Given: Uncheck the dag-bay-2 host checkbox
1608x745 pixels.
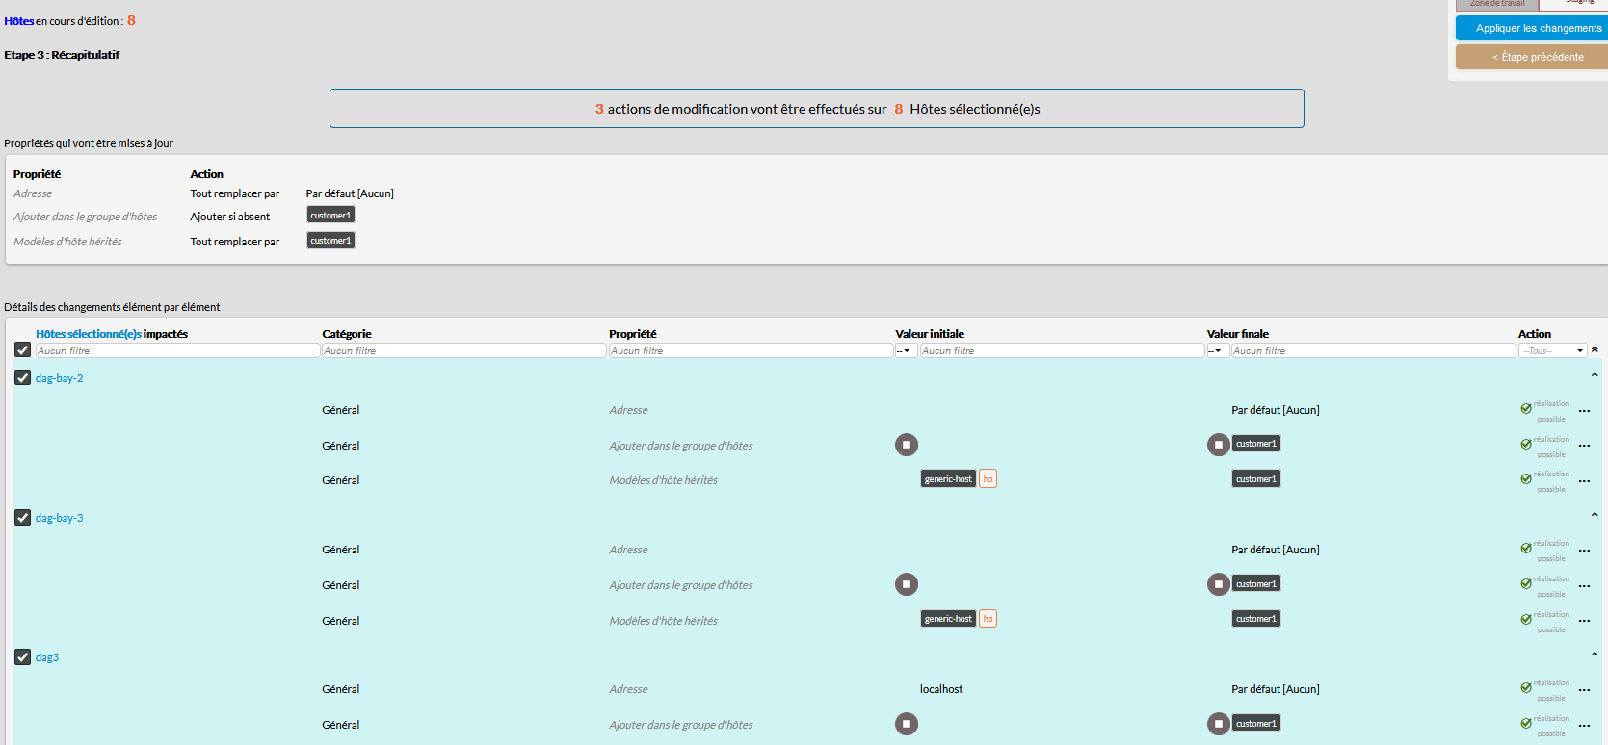Looking at the screenshot, I should 23,378.
